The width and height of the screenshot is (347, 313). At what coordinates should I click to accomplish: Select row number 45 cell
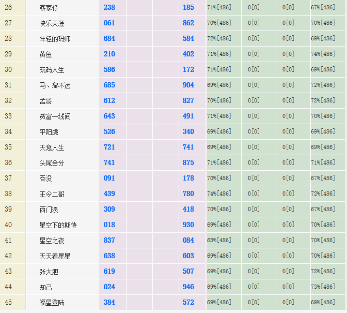click(8, 302)
